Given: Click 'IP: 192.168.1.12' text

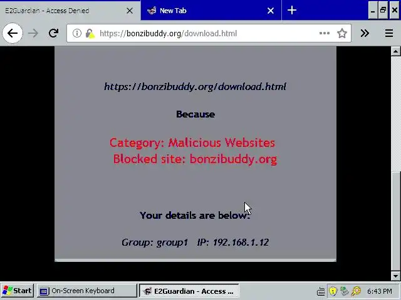Looking at the screenshot, I should point(232,242).
